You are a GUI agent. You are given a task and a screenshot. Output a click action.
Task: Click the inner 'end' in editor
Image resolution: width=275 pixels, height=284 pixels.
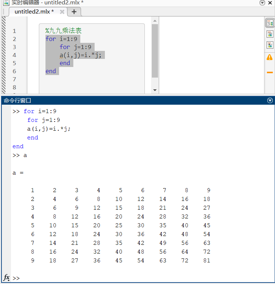tap(65, 63)
